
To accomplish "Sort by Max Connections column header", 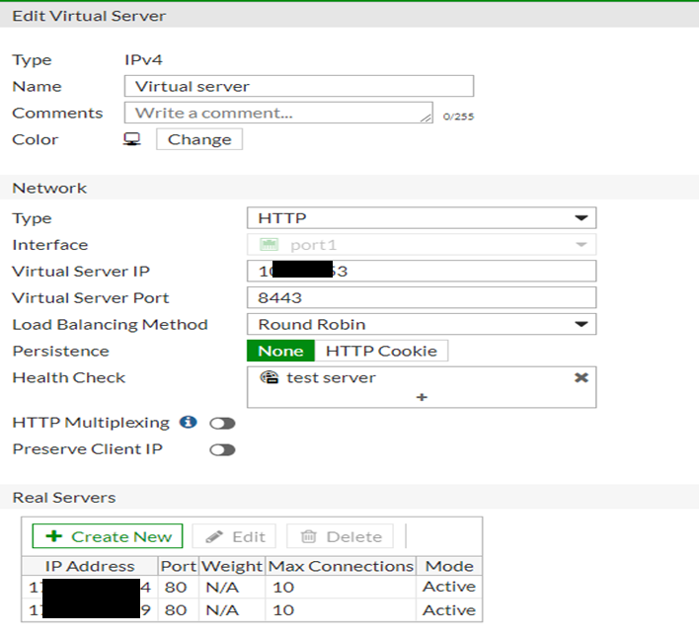I will click(x=341, y=566).
